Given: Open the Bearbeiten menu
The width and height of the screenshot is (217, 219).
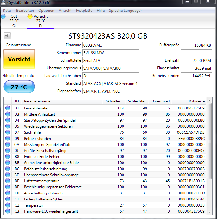Looking at the screenshot, I should [x=25, y=11].
